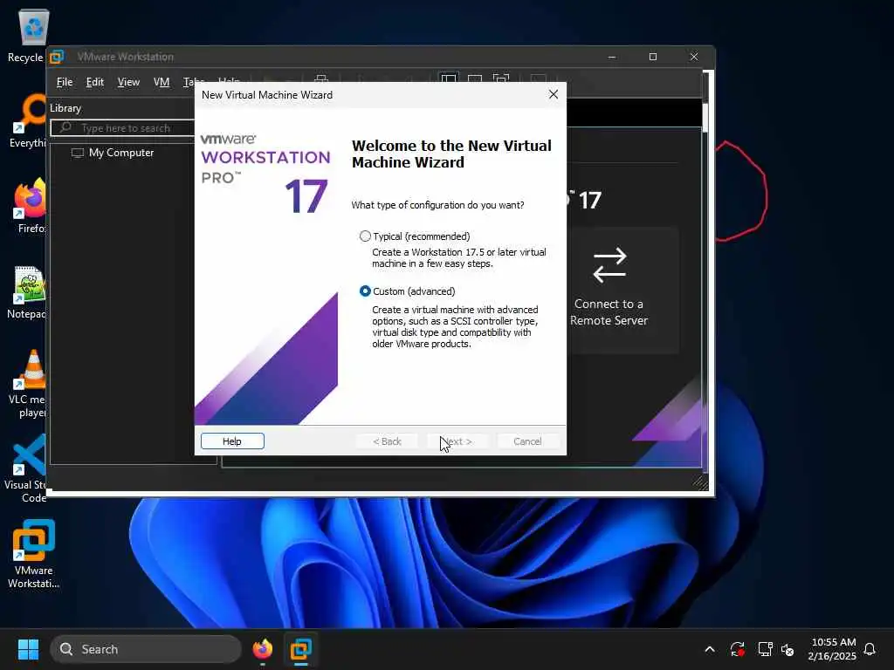This screenshot has width=894, height=670.
Task: Maximize the VMware Workstation window
Action: [x=653, y=57]
